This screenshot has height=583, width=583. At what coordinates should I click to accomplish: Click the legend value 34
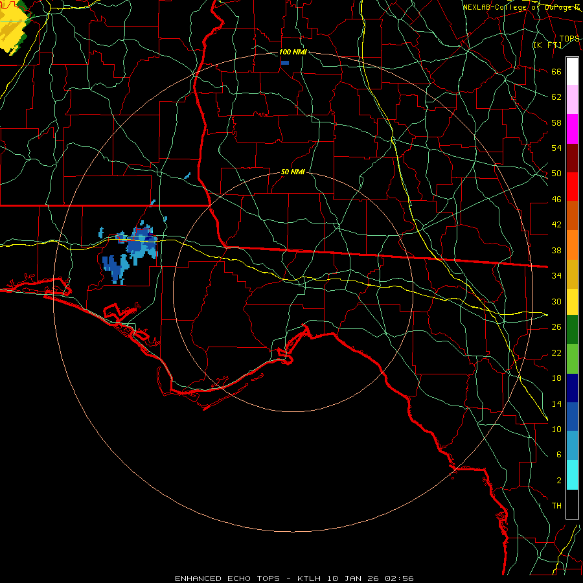coord(556,276)
